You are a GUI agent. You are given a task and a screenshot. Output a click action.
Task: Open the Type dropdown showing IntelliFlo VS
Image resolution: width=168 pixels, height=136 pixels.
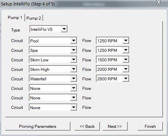[48, 29]
